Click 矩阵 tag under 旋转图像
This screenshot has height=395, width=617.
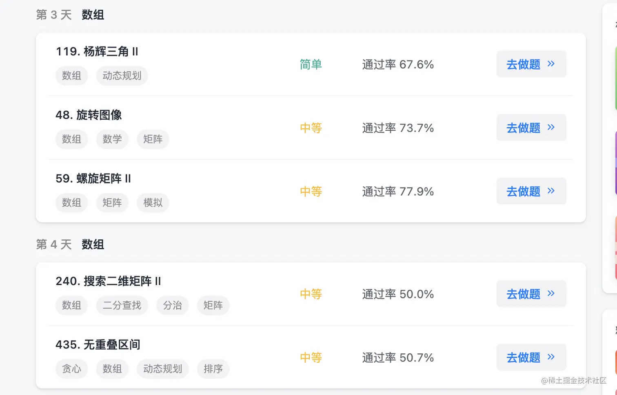click(x=153, y=139)
